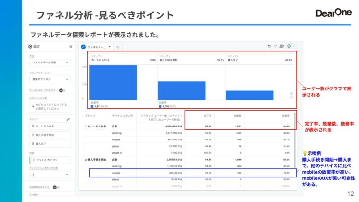Image resolution: width=359 pixels, height=202 pixels.
Task: Toggle the show elapsed time switch
Action: pos(56,187)
